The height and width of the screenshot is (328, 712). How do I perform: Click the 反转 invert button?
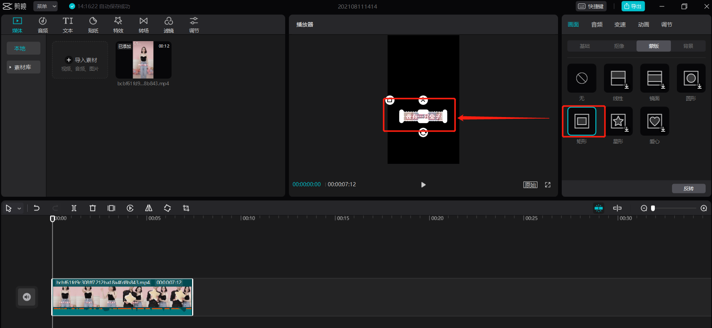click(x=688, y=188)
